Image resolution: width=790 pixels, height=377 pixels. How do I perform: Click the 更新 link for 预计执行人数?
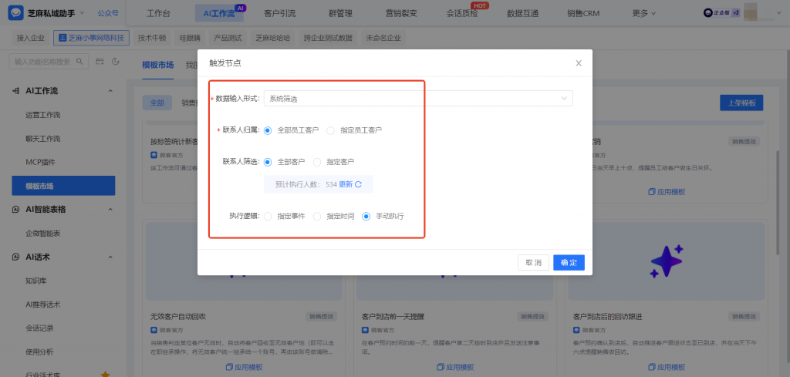(x=346, y=184)
